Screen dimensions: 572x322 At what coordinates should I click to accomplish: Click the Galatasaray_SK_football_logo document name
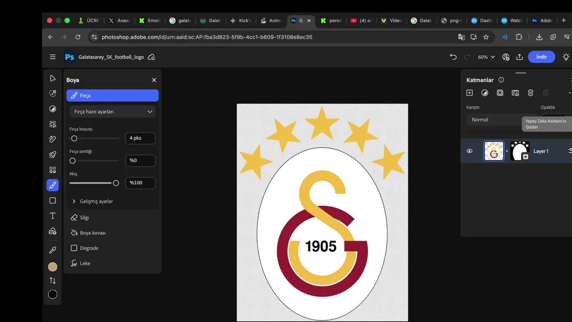tap(111, 57)
